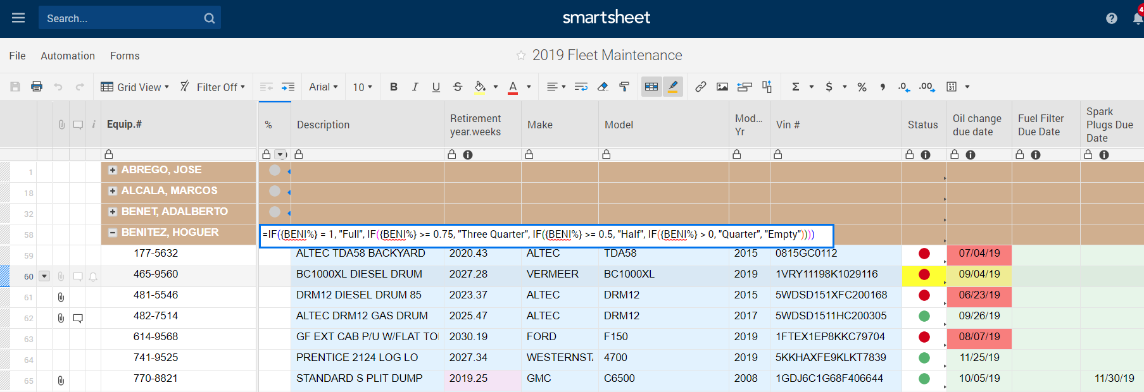Apply the yellow background fill color
This screenshot has height=392, width=1144.
480,87
